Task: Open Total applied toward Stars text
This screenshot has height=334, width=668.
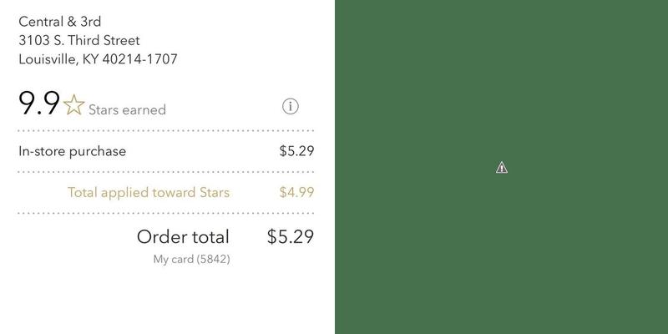Action: (148, 192)
